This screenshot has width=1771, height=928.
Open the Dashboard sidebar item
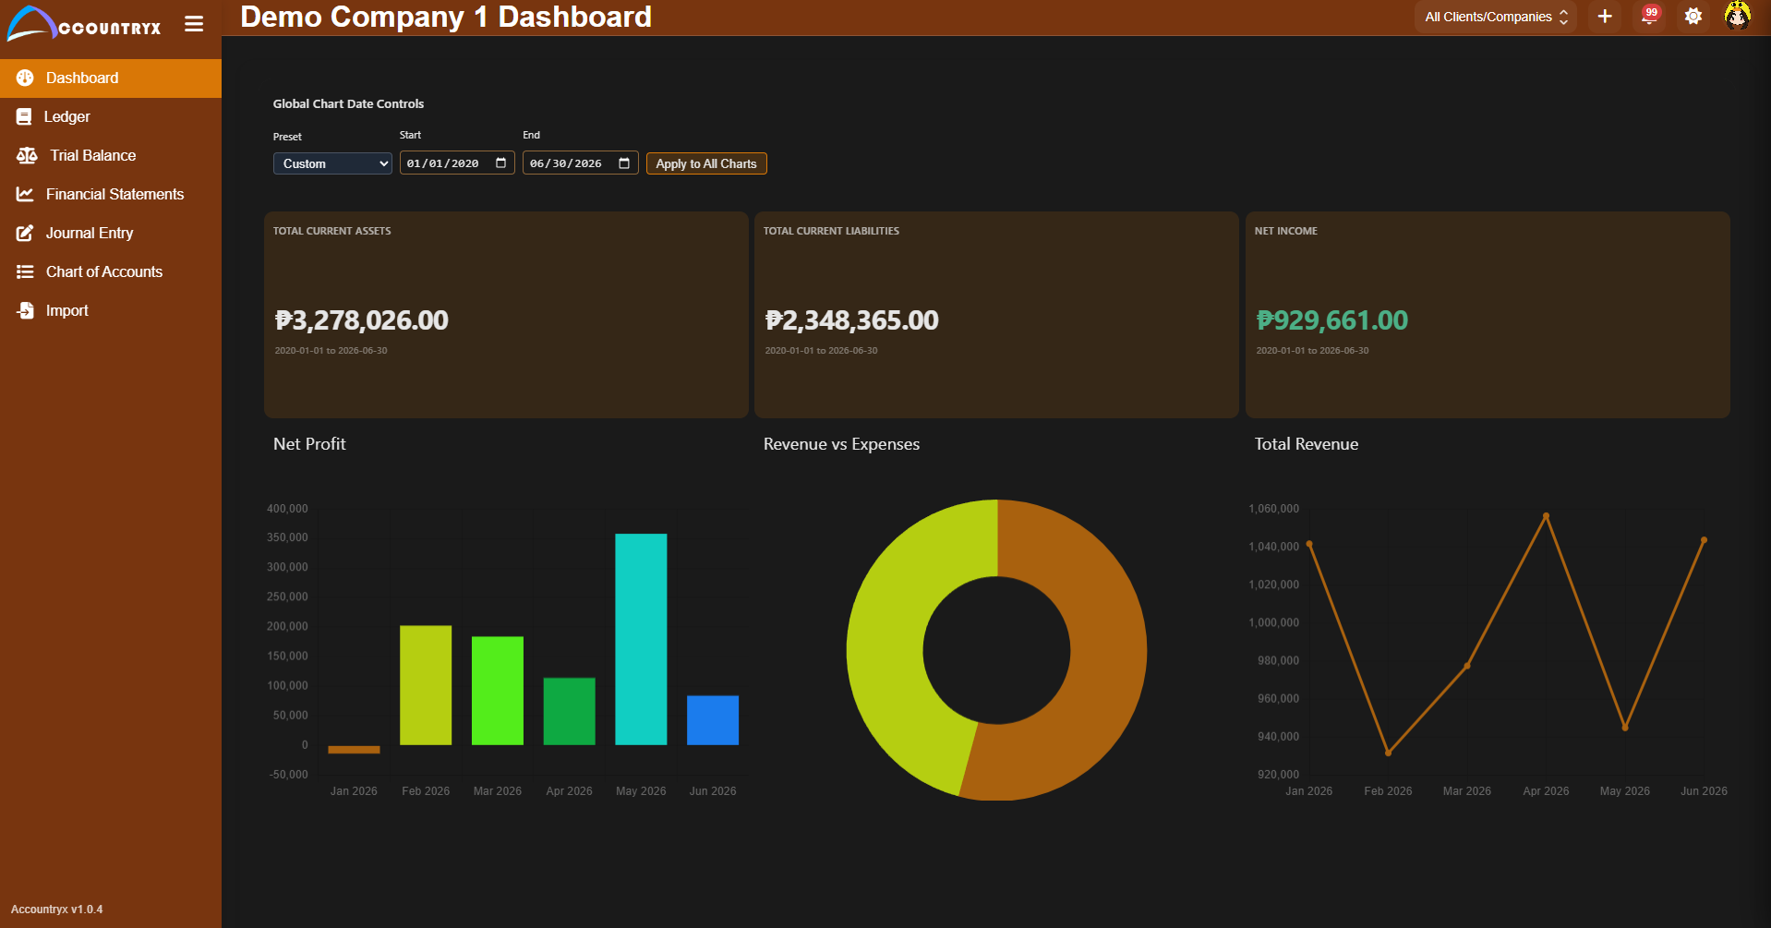[x=111, y=78]
